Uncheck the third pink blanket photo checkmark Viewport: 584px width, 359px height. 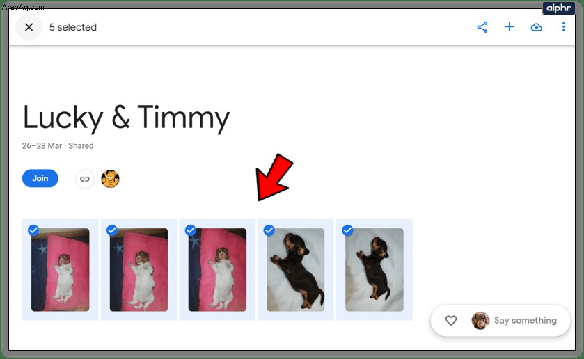(191, 230)
